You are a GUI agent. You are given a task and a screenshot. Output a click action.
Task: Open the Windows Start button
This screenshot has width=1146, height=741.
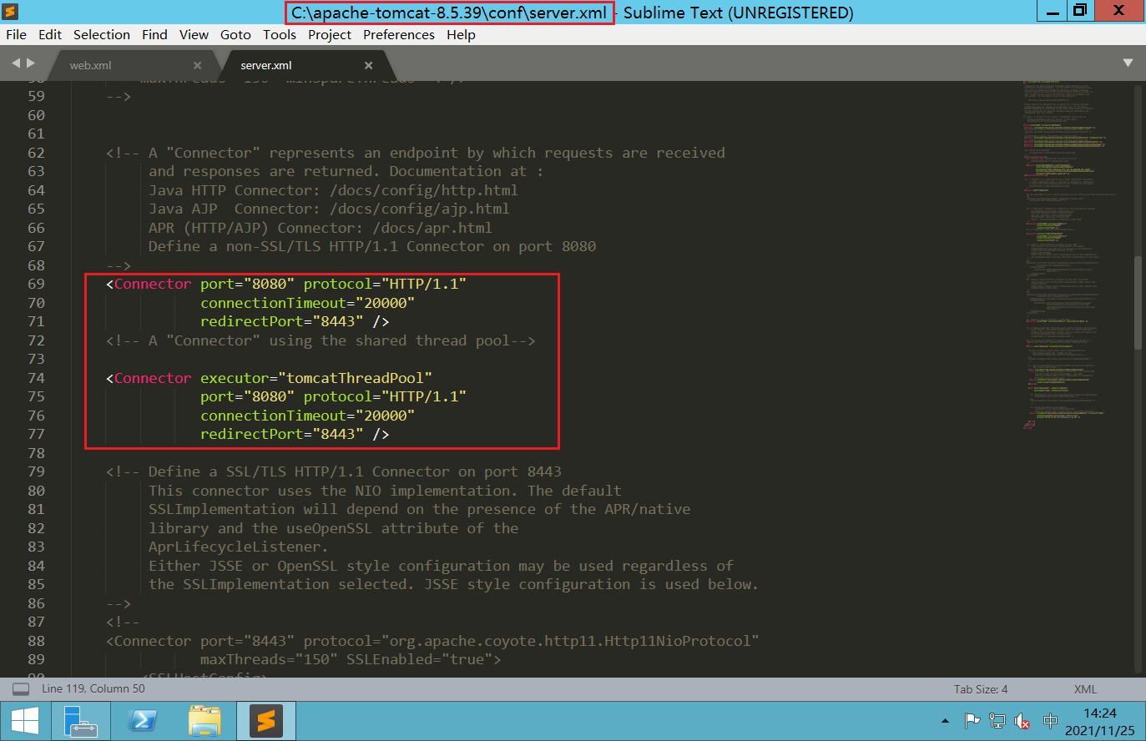click(x=24, y=721)
